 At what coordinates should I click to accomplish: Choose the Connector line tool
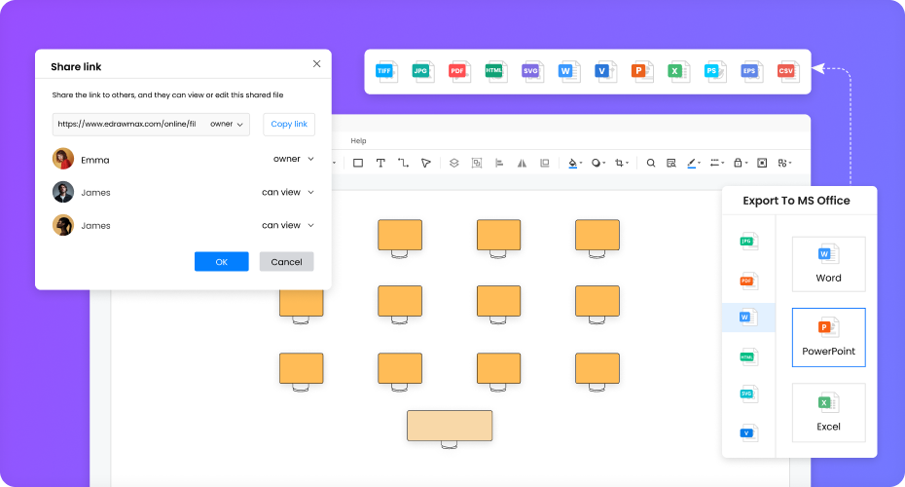(x=403, y=164)
